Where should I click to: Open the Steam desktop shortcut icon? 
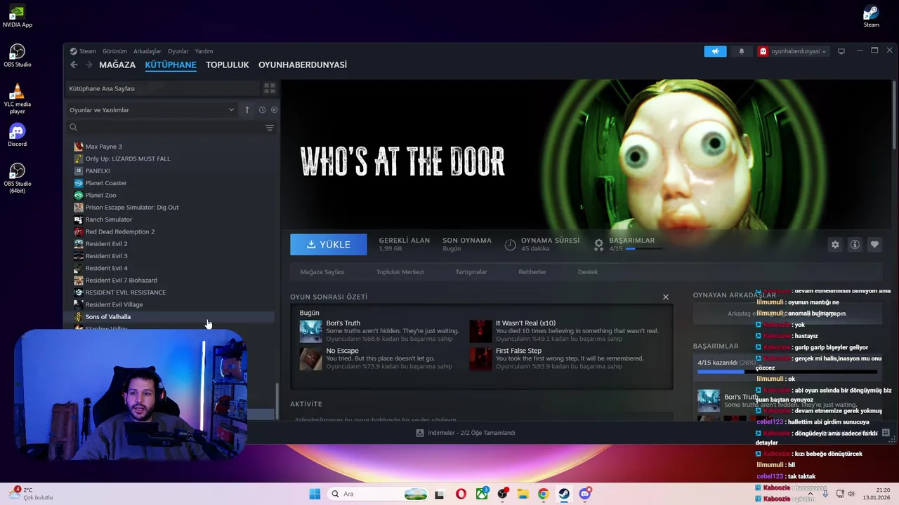coord(871,15)
